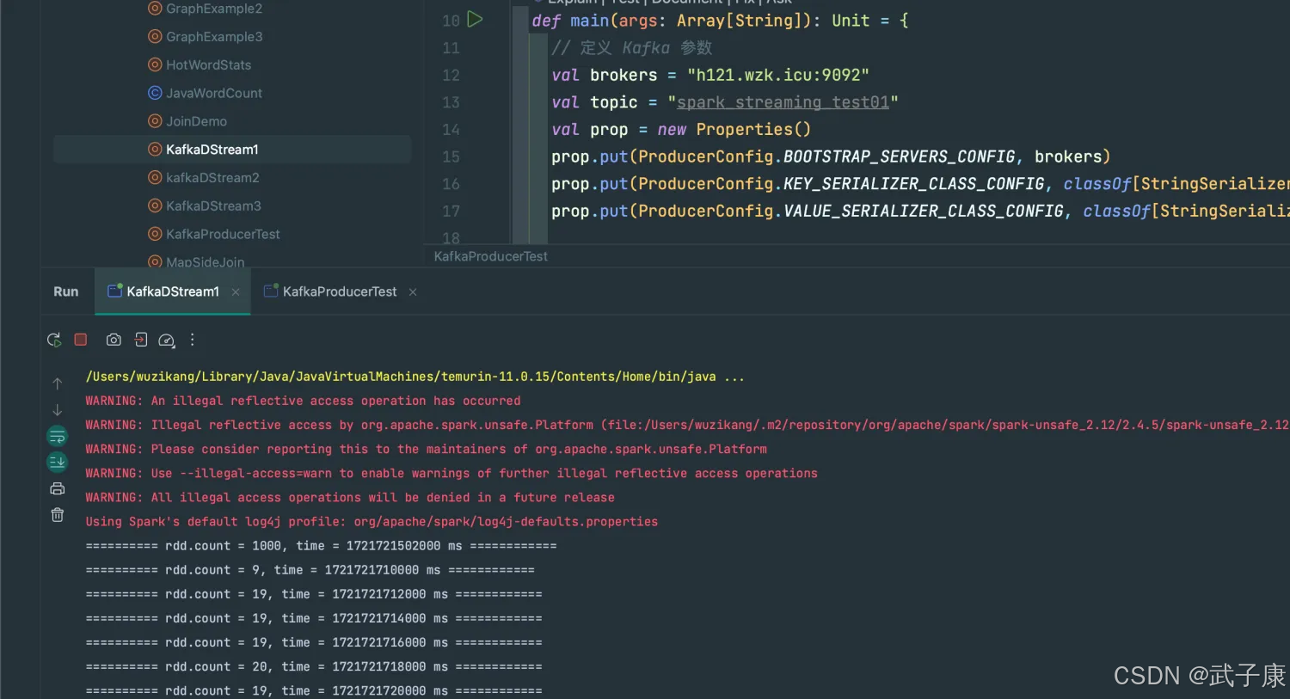The height and width of the screenshot is (699, 1290).
Task: Click line number 17 in the gutter
Action: 451,211
